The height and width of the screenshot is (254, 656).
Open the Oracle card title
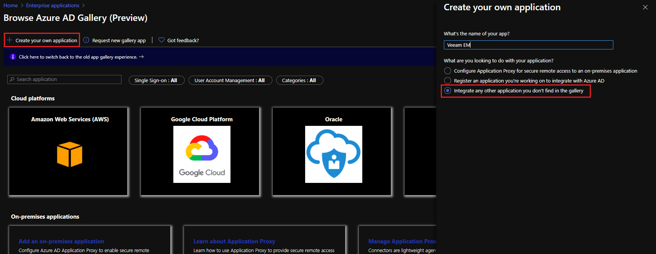334,119
